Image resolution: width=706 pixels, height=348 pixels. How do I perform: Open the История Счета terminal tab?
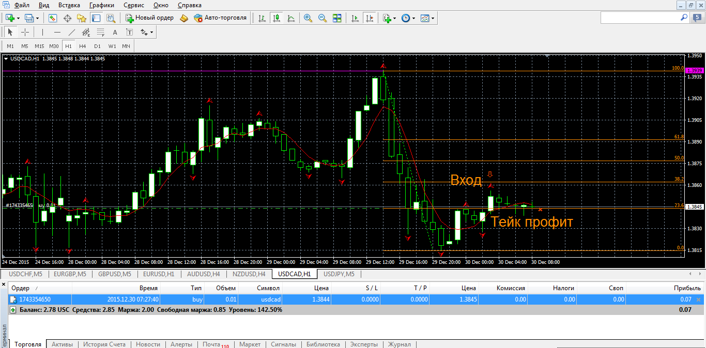point(104,344)
